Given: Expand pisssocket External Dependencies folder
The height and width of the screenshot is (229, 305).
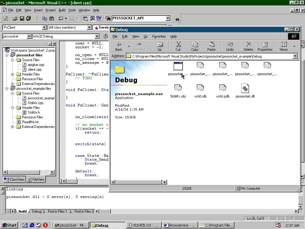Looking at the screenshot, I should 12,84.
